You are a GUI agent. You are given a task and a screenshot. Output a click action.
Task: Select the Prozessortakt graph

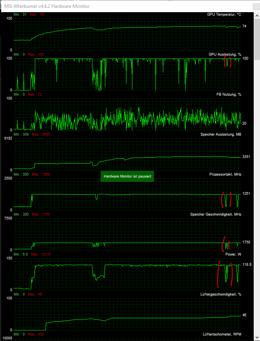127,194
